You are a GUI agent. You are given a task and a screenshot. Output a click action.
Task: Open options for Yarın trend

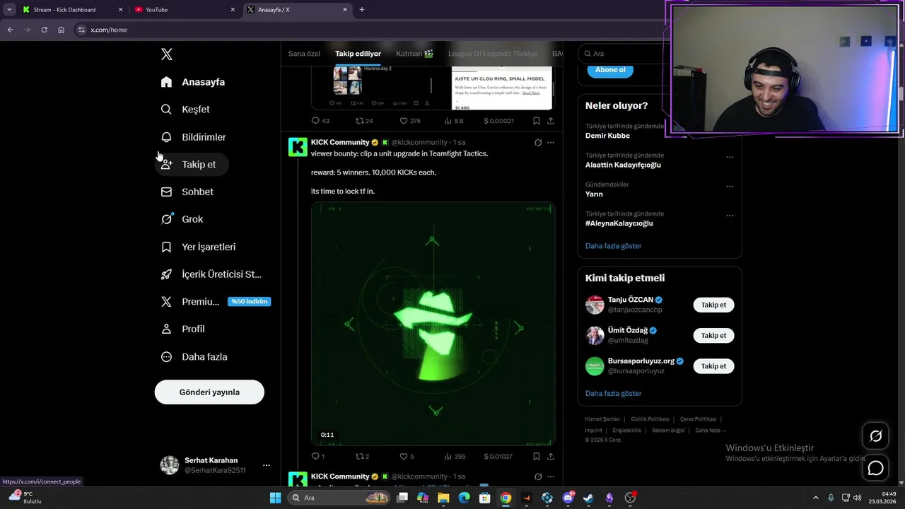730,187
